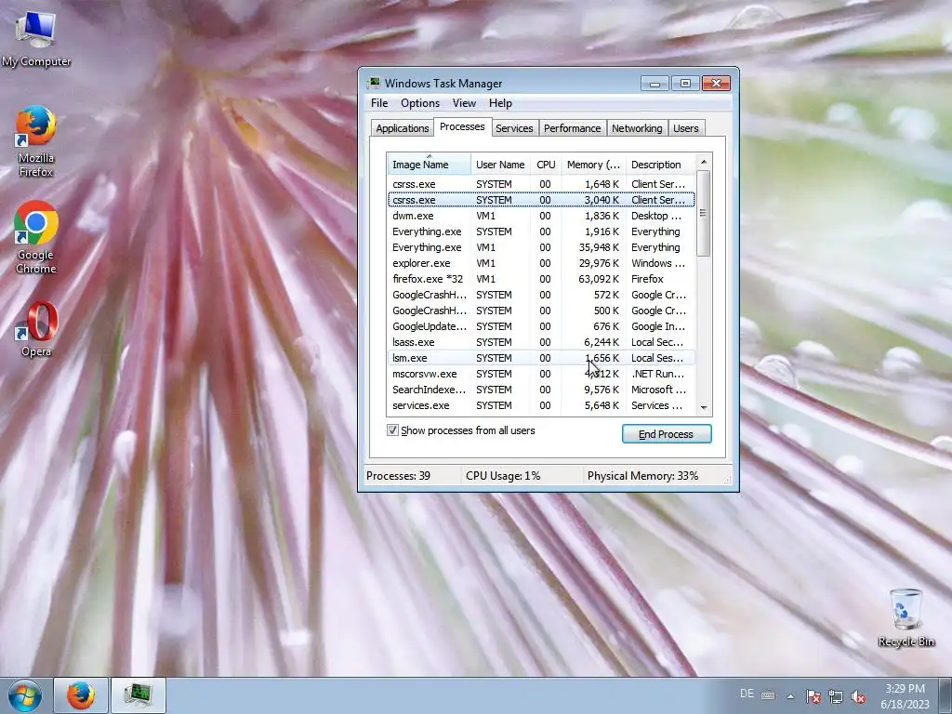Screen dimensions: 952x714
Task: Open the View menu
Action: 464,103
